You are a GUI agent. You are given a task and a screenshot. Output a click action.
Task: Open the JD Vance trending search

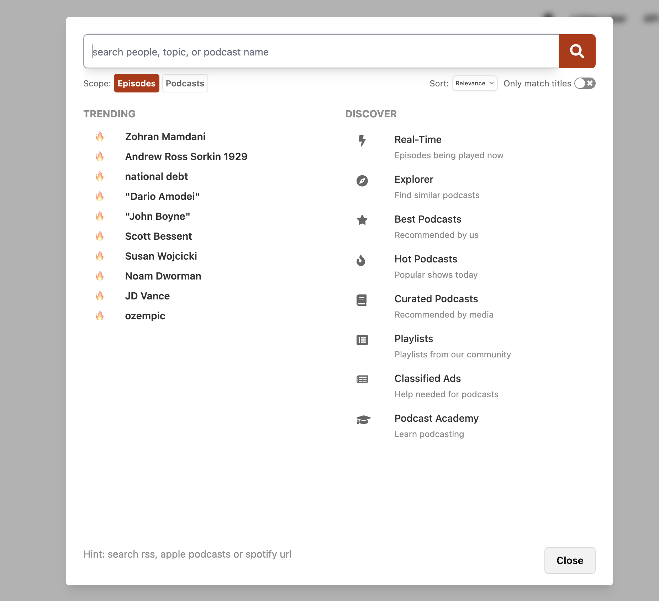tap(147, 296)
